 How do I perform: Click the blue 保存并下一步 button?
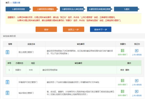(x=101, y=29)
